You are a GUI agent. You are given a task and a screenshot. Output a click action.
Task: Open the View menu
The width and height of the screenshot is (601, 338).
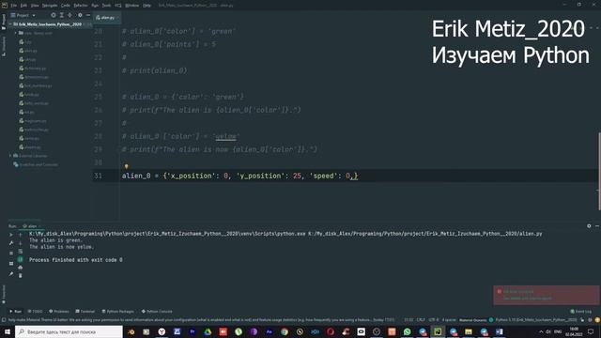[x=35, y=6]
